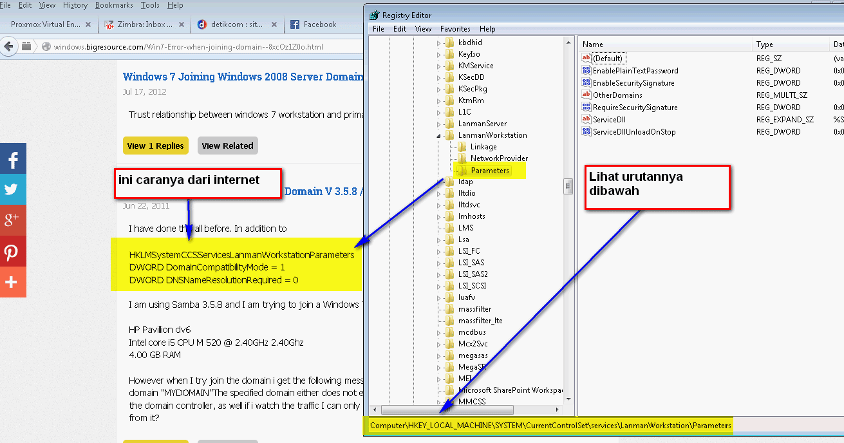This screenshot has height=443, width=844.
Task: Sort values by the Name column header
Action: [665, 44]
